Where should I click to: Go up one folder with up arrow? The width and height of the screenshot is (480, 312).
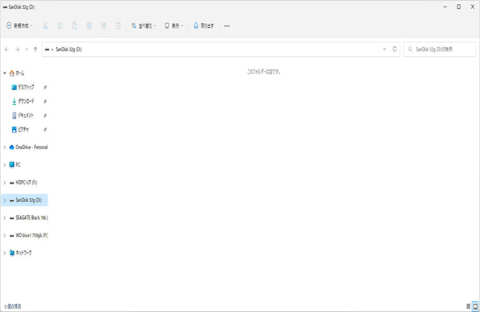tap(35, 49)
